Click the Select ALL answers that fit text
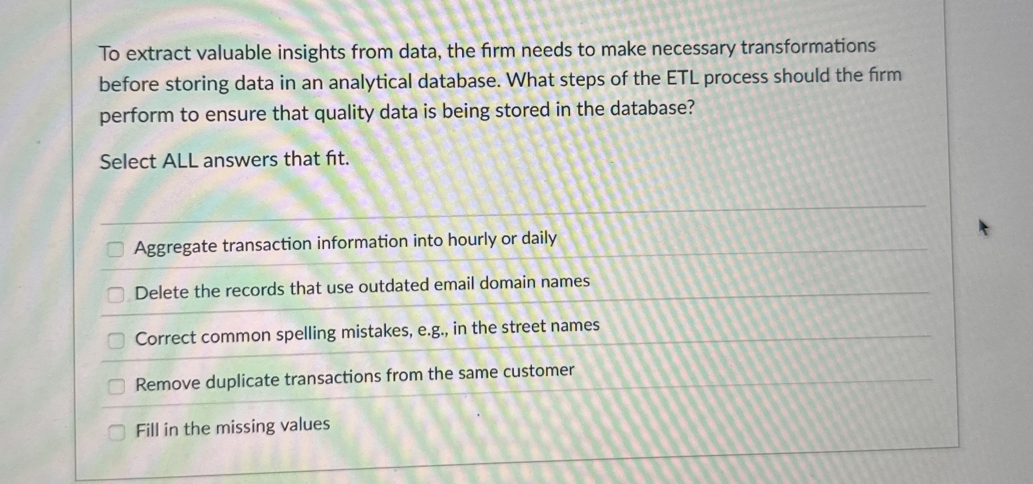1033x484 pixels. tap(224, 160)
